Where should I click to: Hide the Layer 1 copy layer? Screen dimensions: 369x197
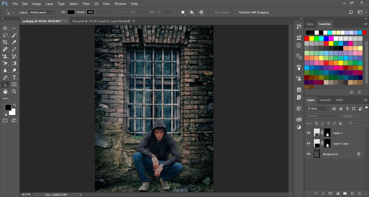[x=308, y=143]
